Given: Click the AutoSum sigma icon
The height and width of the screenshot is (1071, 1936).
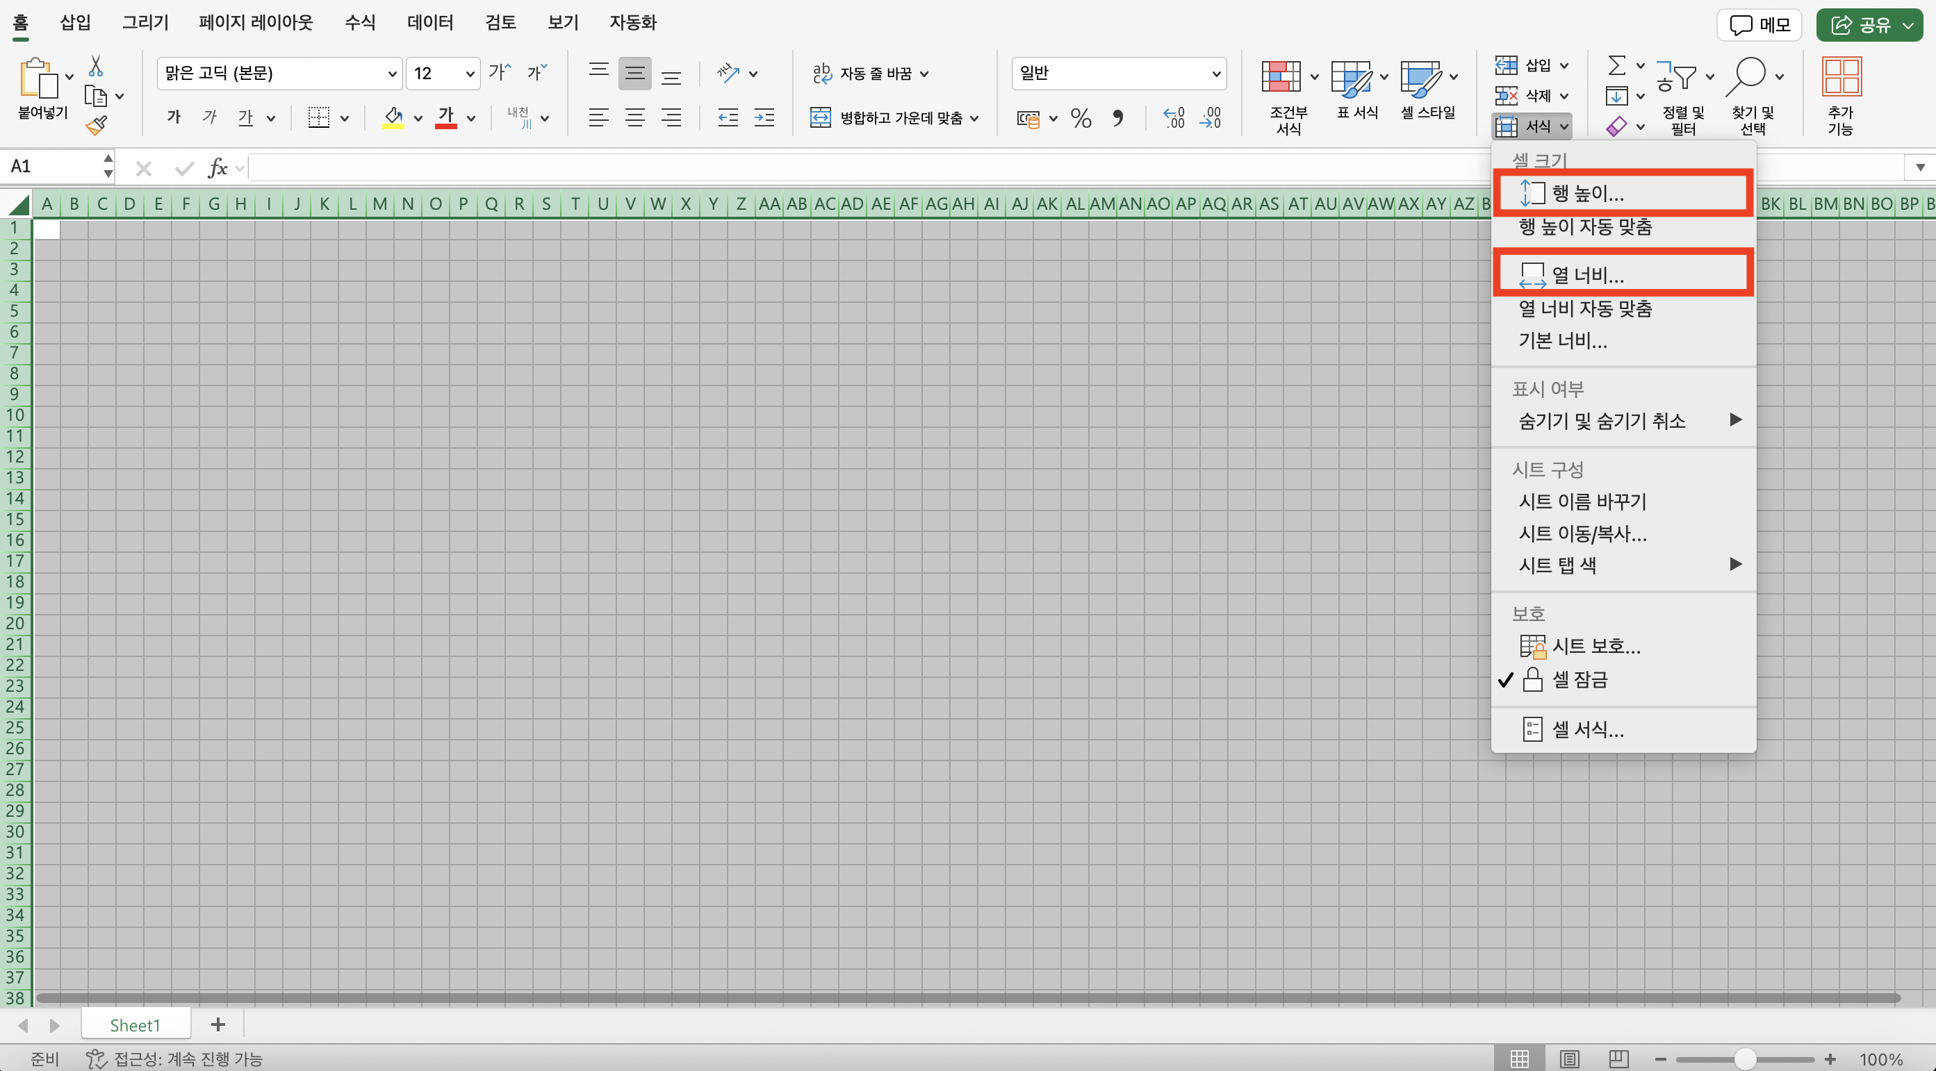Looking at the screenshot, I should tap(1616, 65).
